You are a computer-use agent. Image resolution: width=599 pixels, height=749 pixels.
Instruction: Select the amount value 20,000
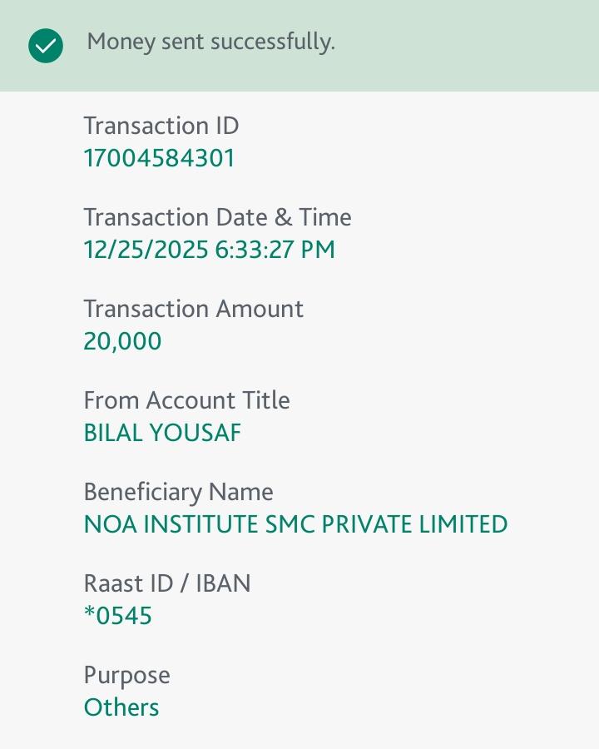(122, 341)
